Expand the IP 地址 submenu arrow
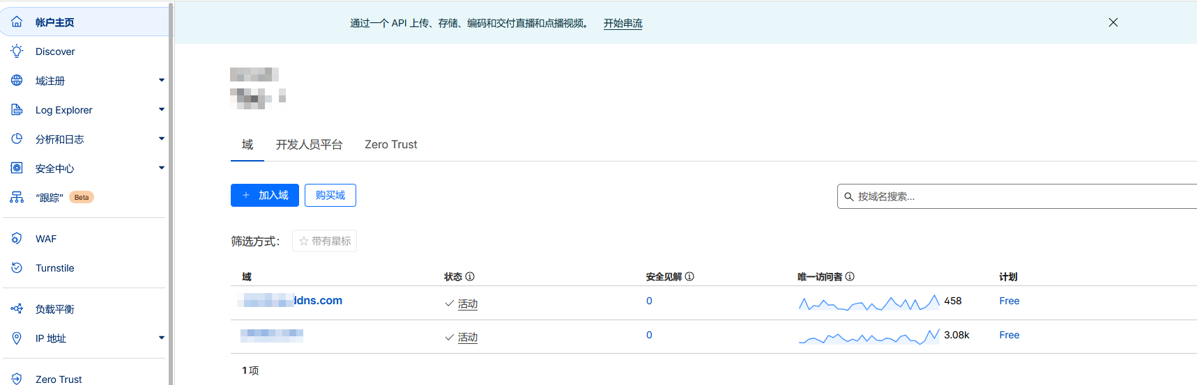 tap(162, 338)
